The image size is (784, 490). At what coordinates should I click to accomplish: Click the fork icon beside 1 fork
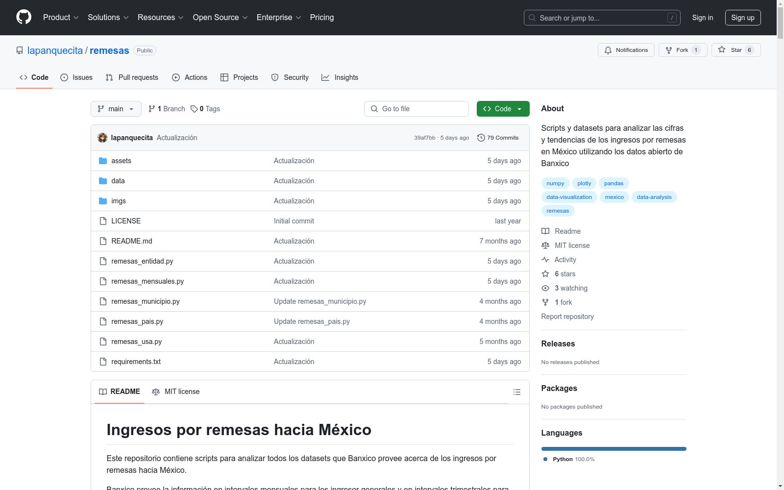pyautogui.click(x=545, y=302)
